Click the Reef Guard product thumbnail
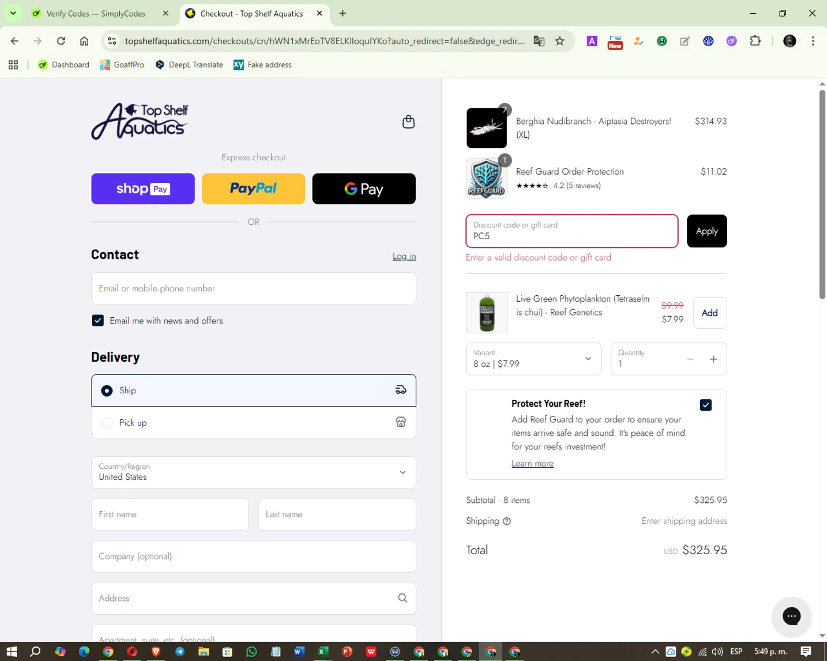This screenshot has height=661, width=827. [486, 178]
